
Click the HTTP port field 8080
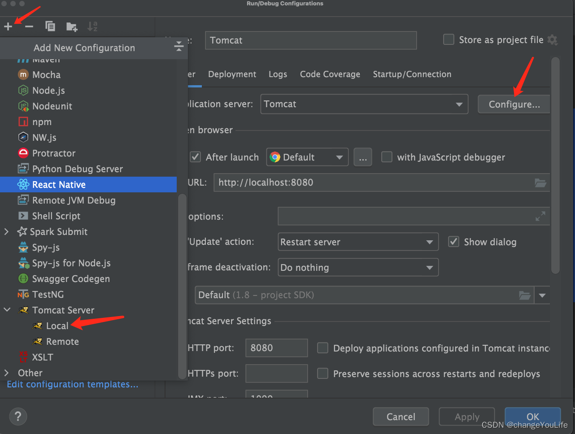click(x=277, y=348)
